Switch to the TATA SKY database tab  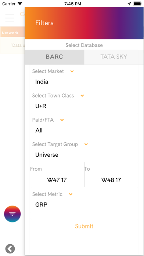pos(114,57)
